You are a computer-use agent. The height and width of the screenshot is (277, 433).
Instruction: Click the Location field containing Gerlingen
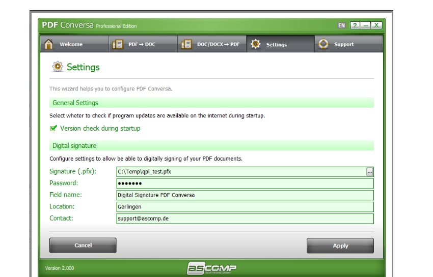pos(245,207)
